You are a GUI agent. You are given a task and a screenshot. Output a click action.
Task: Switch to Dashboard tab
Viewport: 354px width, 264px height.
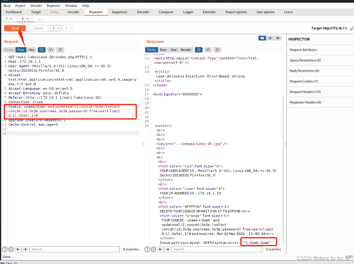13,12
